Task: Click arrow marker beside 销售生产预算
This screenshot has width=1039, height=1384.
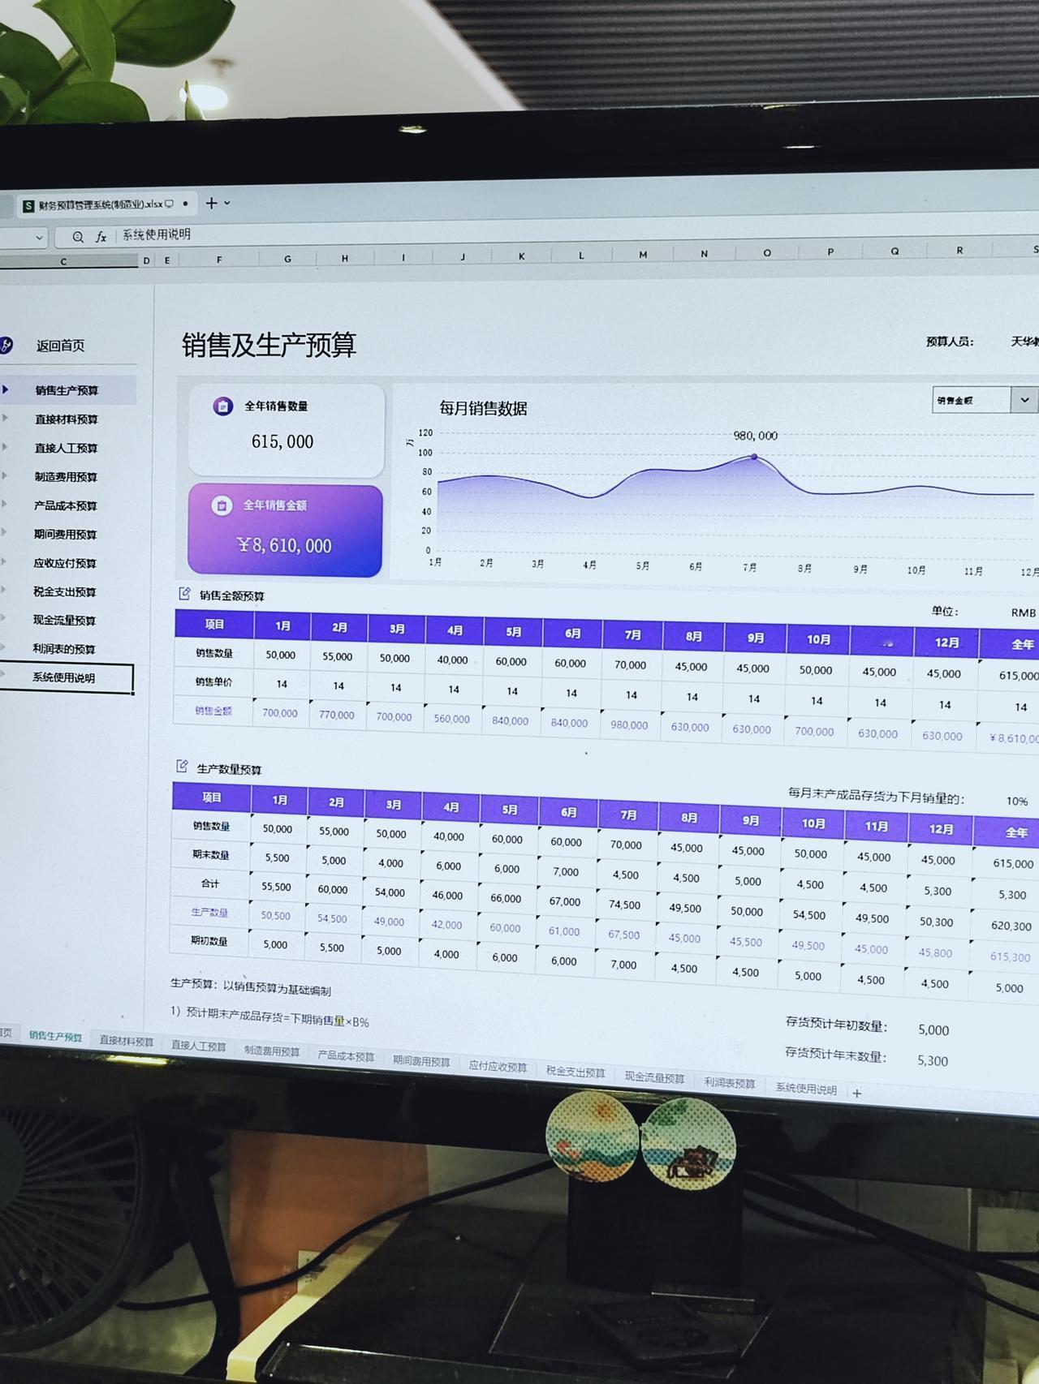Action: (x=5, y=389)
